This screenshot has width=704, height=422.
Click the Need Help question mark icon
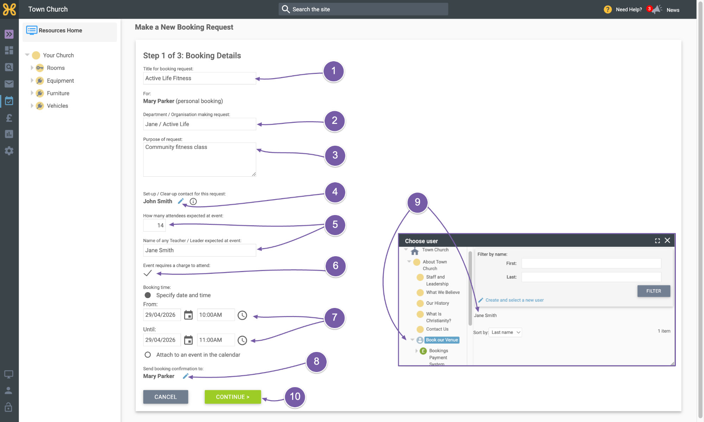coord(608,10)
